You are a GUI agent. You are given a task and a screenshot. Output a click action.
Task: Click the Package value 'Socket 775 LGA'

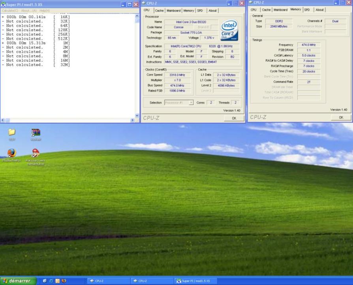tap(191, 33)
